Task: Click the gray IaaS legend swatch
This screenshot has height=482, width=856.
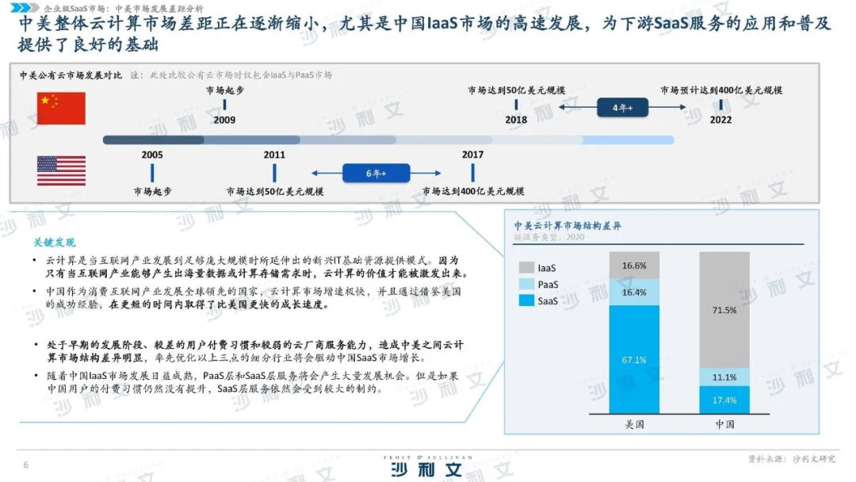Action: tap(525, 268)
